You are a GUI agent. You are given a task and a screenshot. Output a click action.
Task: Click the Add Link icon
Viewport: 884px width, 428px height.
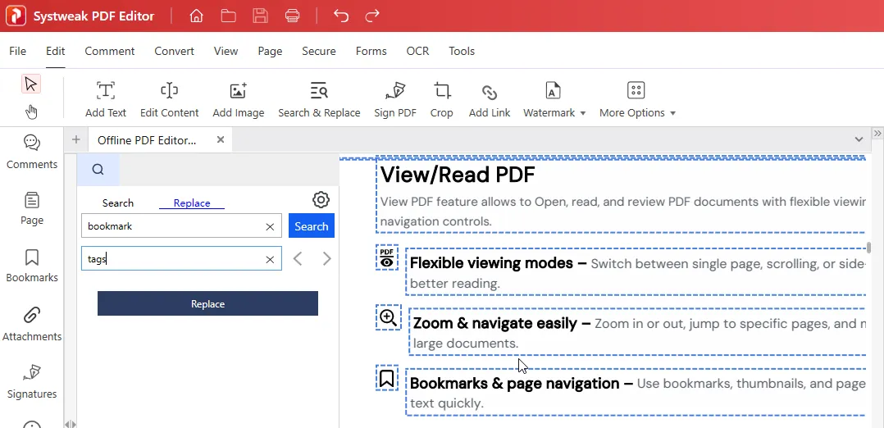[490, 99]
